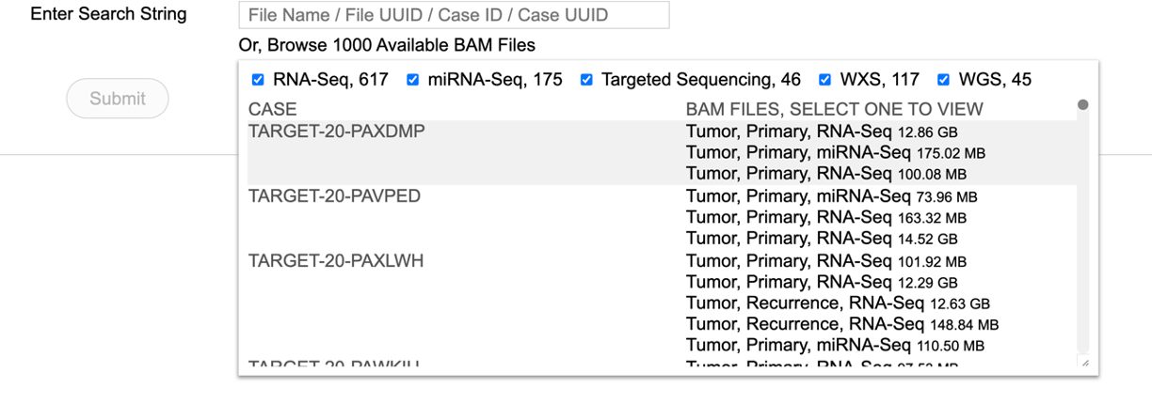Uncheck the RNA-Seq filter checkbox
This screenshot has height=404, width=1152.
pyautogui.click(x=258, y=80)
